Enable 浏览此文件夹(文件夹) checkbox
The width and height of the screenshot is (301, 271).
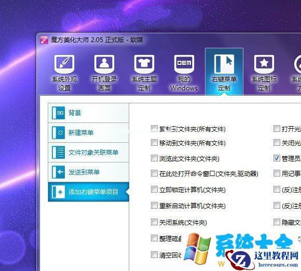pyautogui.click(x=154, y=158)
